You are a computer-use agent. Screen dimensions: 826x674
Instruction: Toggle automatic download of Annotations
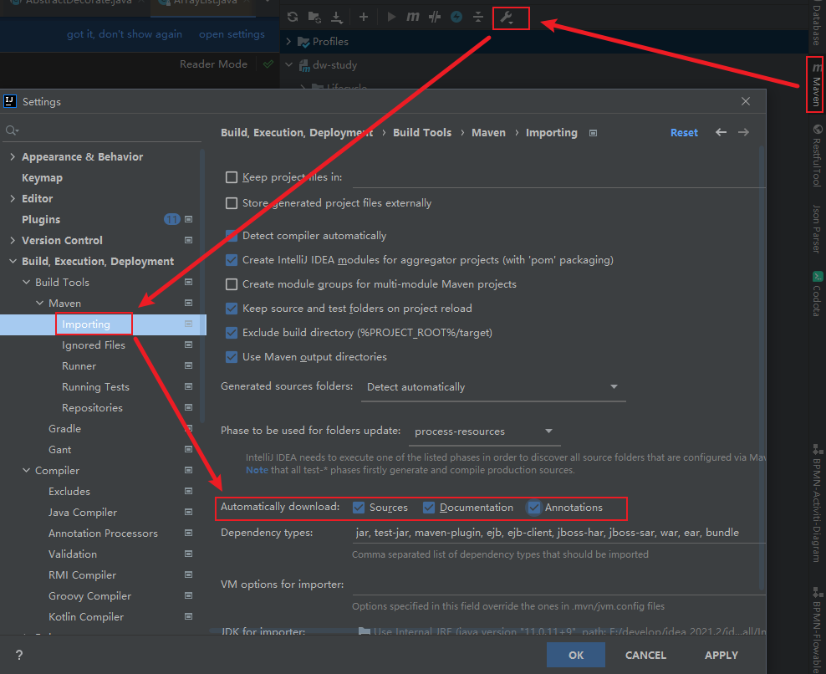pyautogui.click(x=534, y=508)
